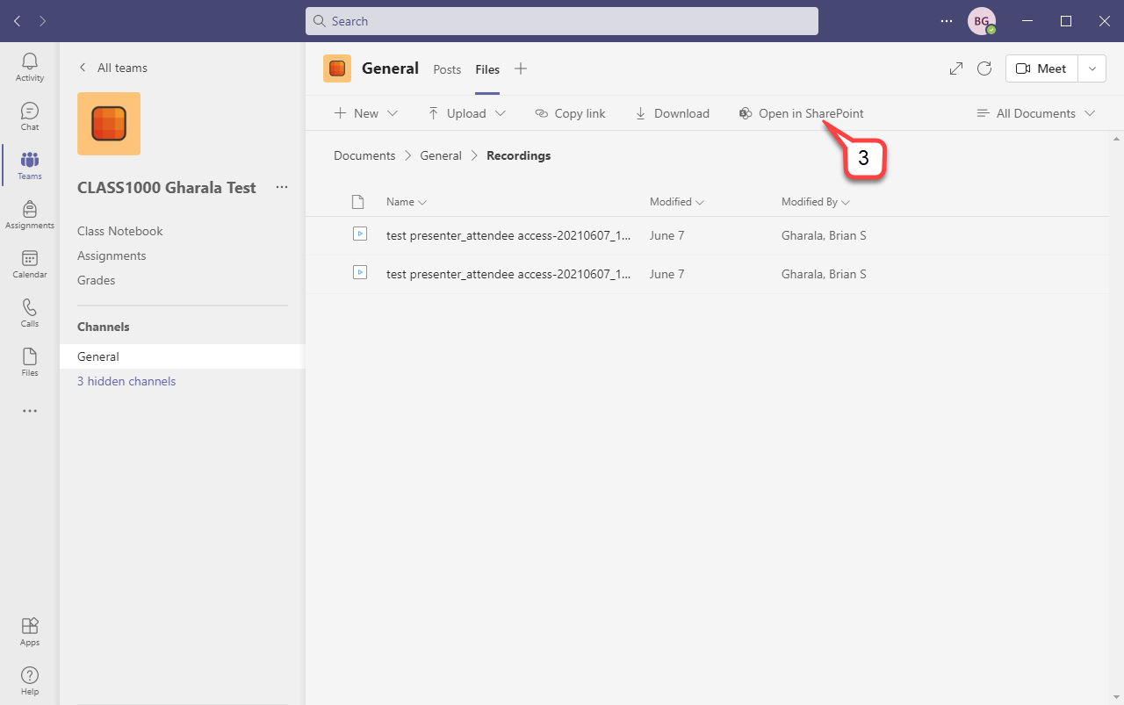Add a new tab with plus icon
Viewport: 1124px width, 705px height.
tap(521, 68)
